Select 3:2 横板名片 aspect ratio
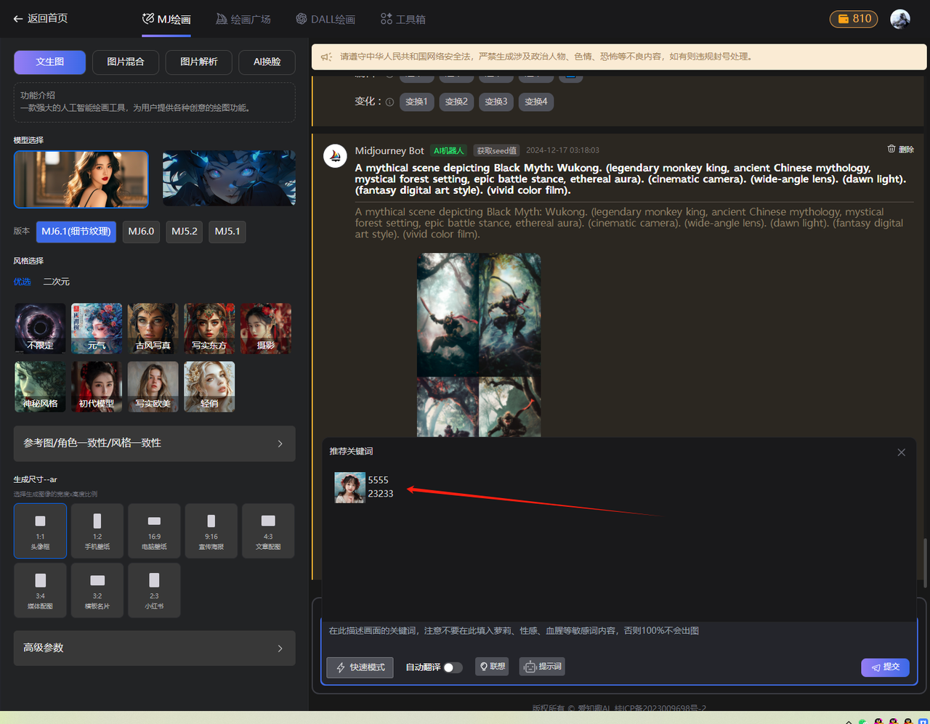The image size is (930, 724). 97,590
